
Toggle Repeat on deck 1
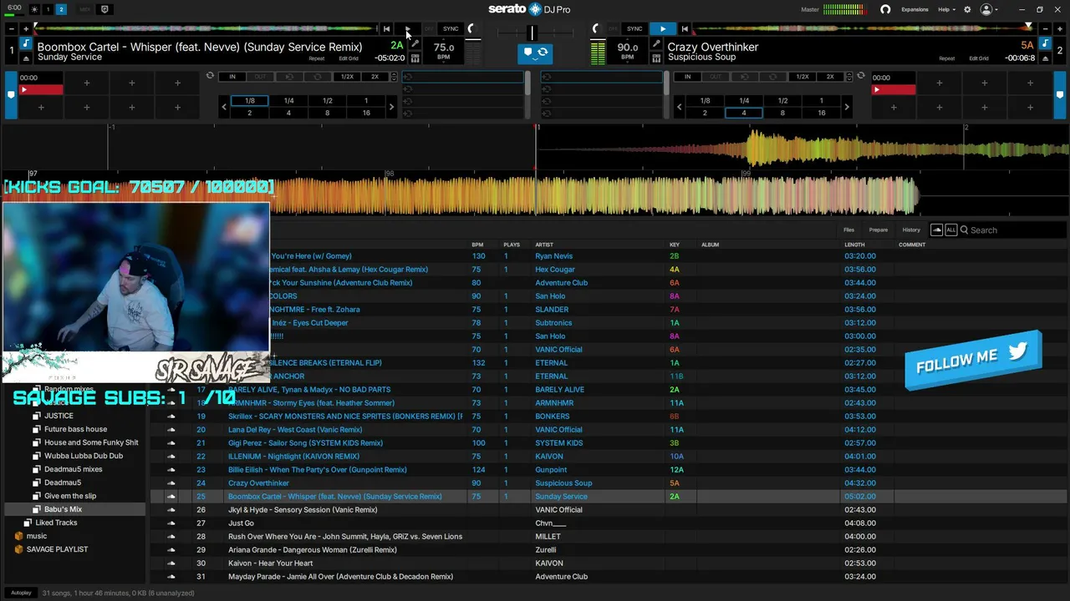tap(317, 58)
